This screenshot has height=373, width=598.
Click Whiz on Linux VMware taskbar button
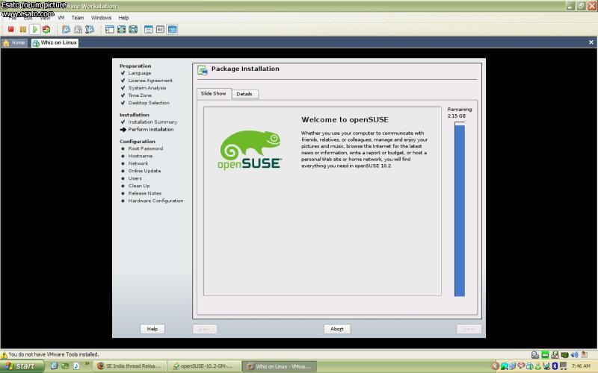(279, 366)
